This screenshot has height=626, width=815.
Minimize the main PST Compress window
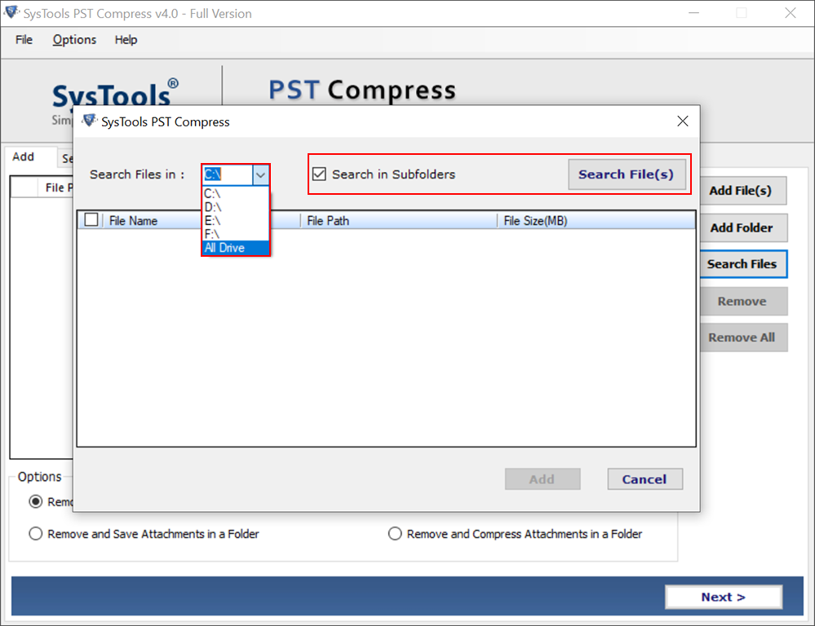pos(694,13)
